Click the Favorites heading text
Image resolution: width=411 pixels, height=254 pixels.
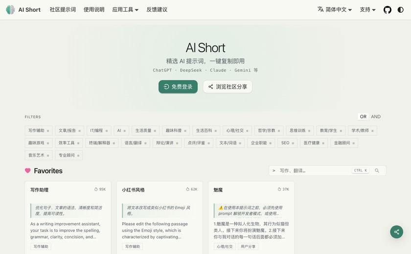(x=48, y=171)
